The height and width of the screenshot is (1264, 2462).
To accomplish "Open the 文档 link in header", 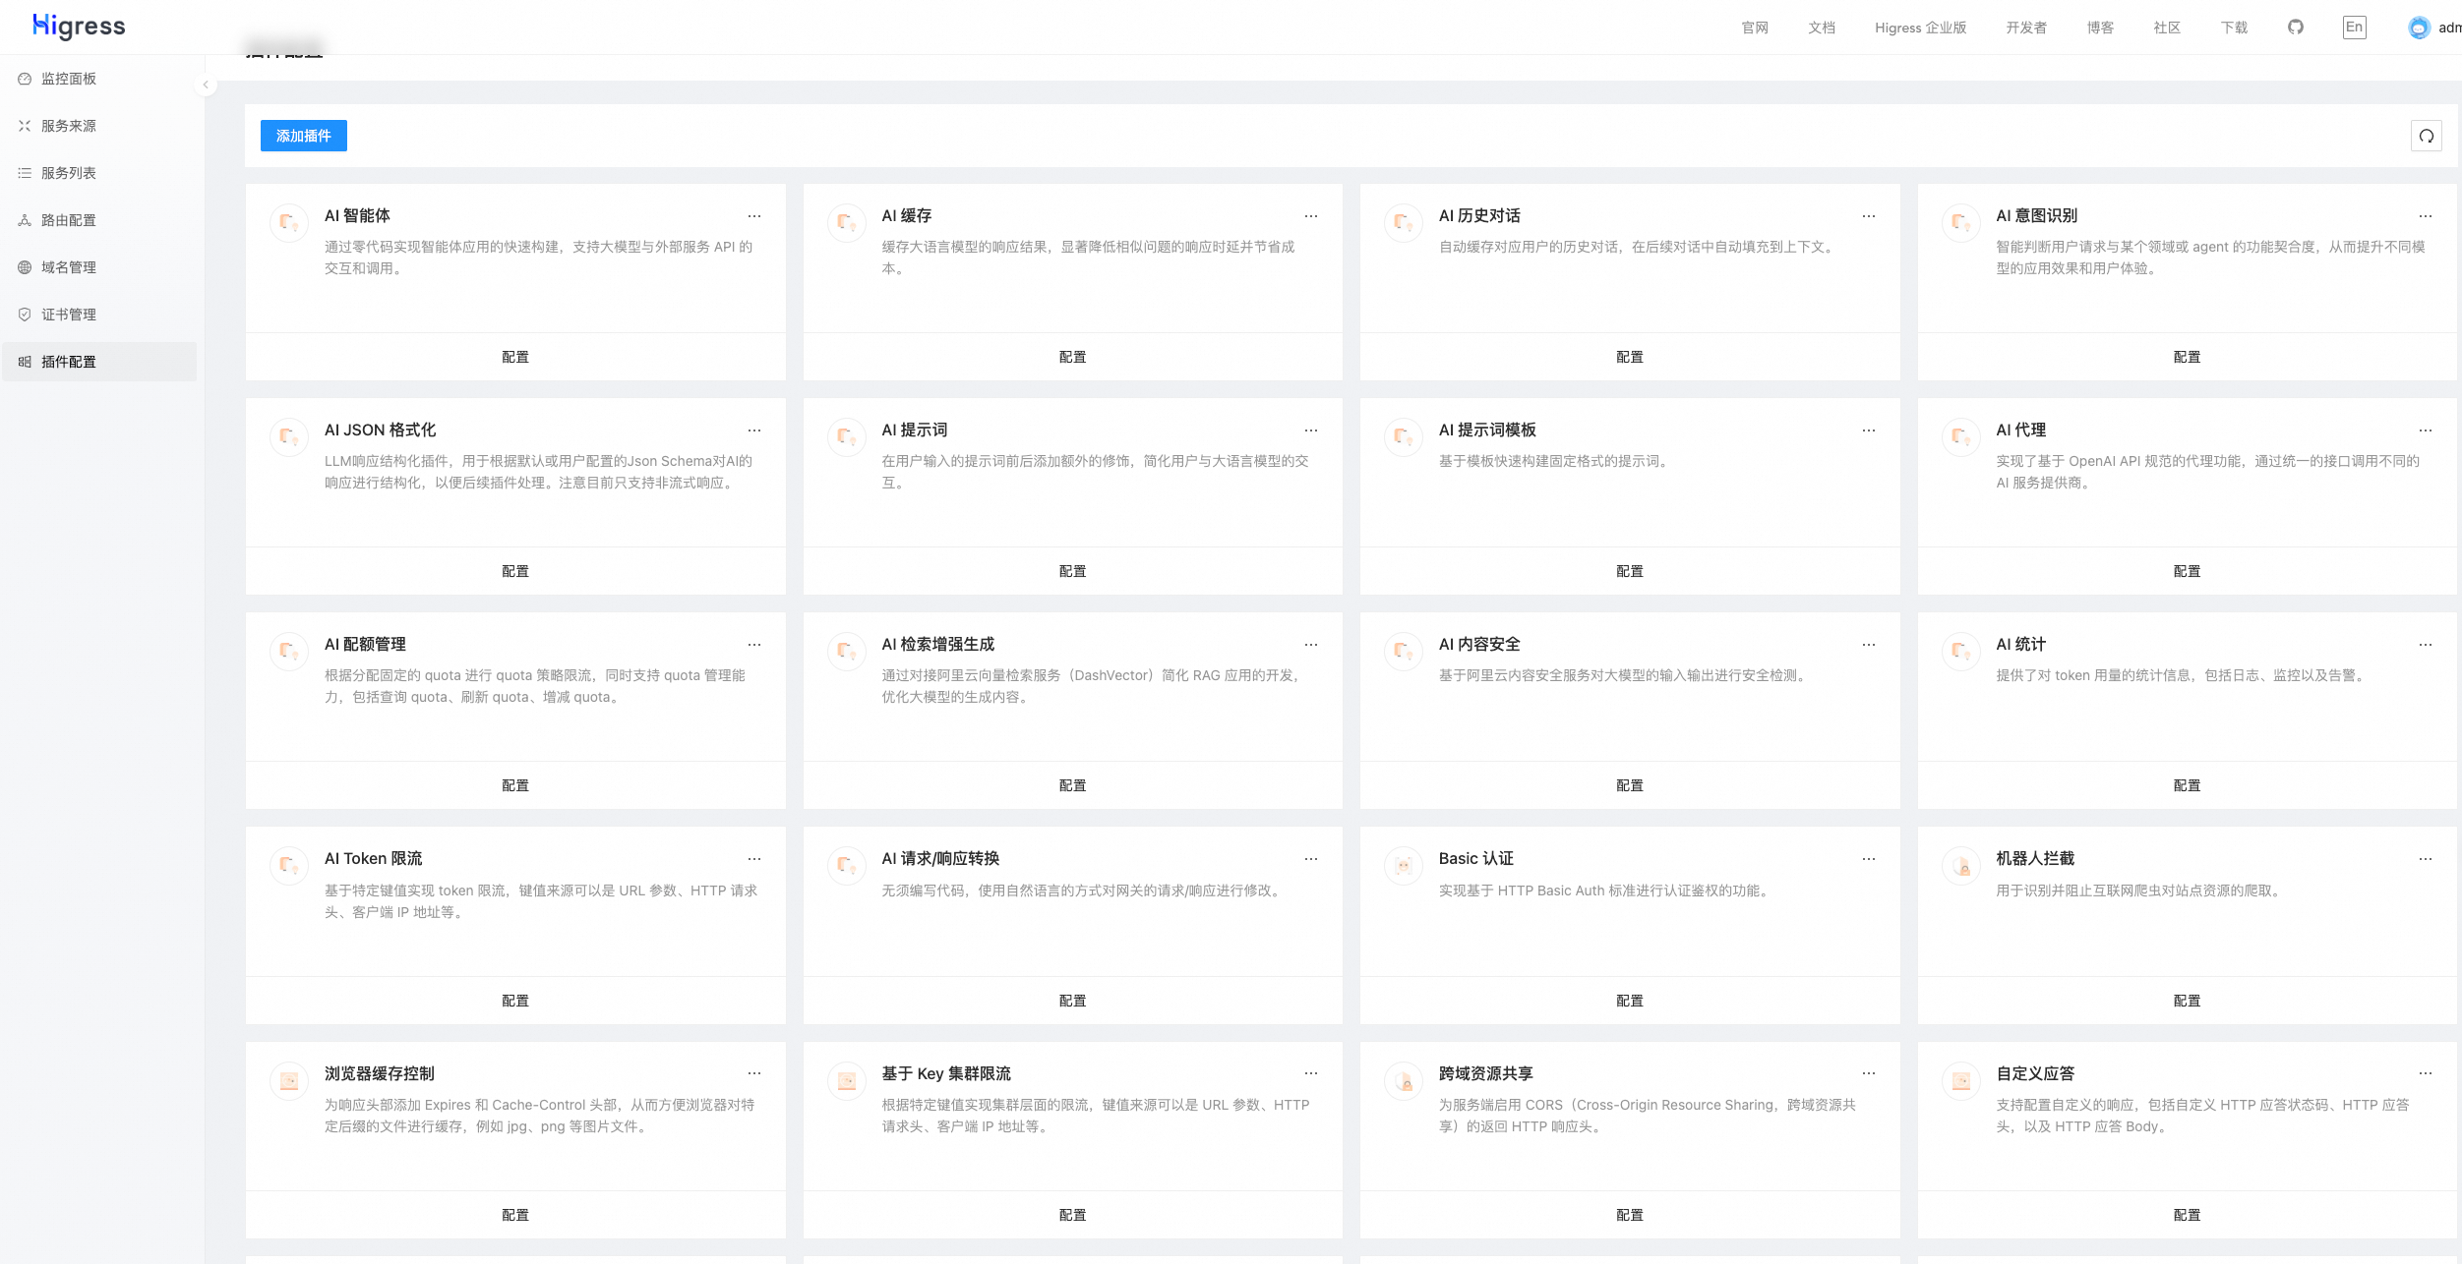I will 1821,28.
